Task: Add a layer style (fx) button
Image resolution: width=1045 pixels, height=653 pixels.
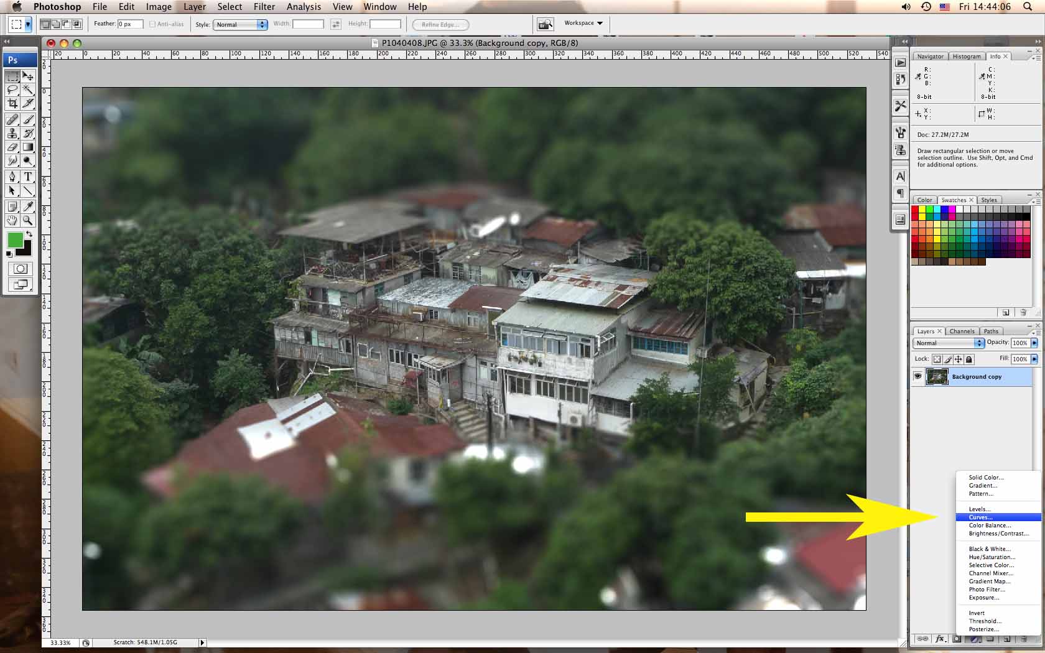Action: pyautogui.click(x=940, y=639)
